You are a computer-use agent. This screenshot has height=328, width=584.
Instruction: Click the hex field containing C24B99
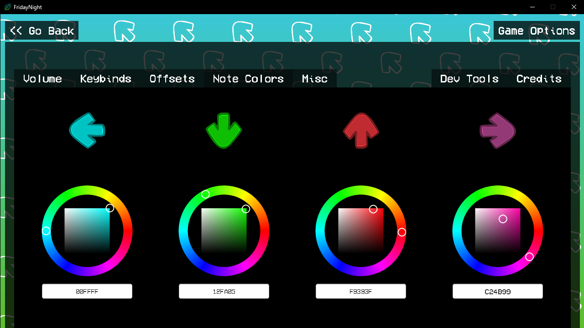click(498, 292)
